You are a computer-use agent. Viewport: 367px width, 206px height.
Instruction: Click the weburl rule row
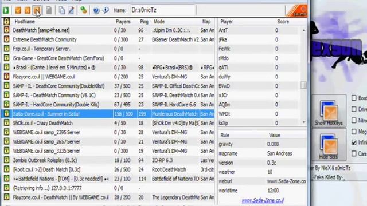262,181
